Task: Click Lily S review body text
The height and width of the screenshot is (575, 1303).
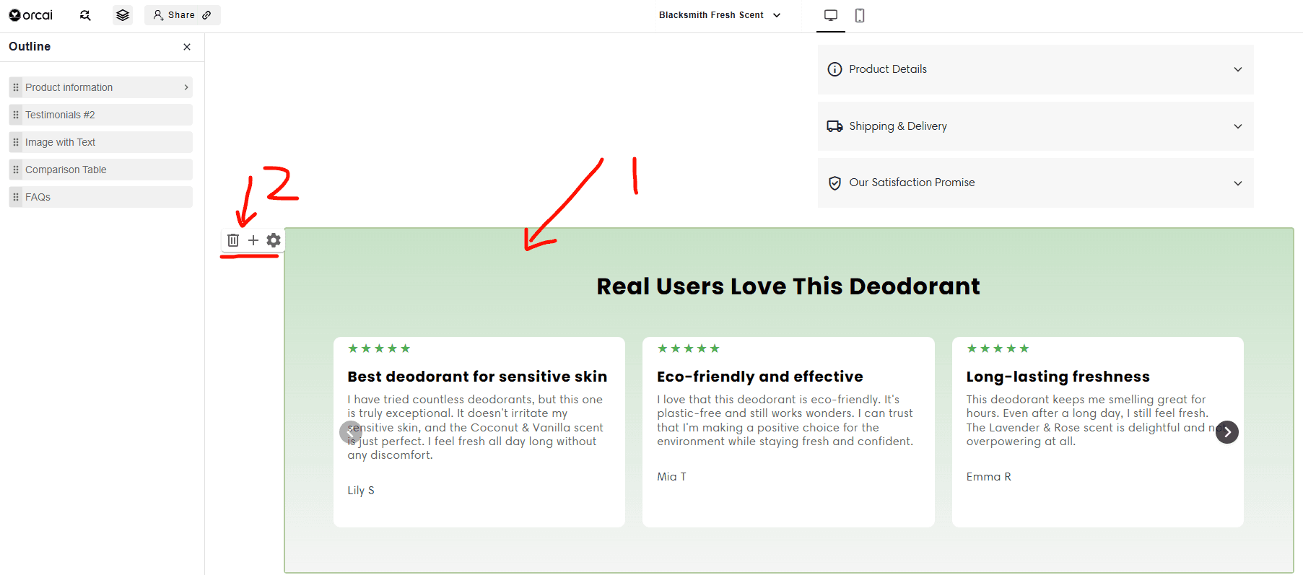Action: (x=475, y=427)
